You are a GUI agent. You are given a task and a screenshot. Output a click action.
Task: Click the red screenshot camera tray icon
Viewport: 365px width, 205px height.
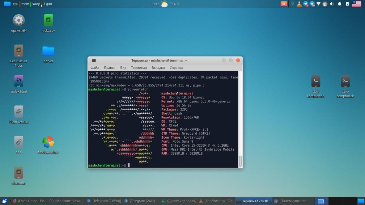tap(284, 4)
